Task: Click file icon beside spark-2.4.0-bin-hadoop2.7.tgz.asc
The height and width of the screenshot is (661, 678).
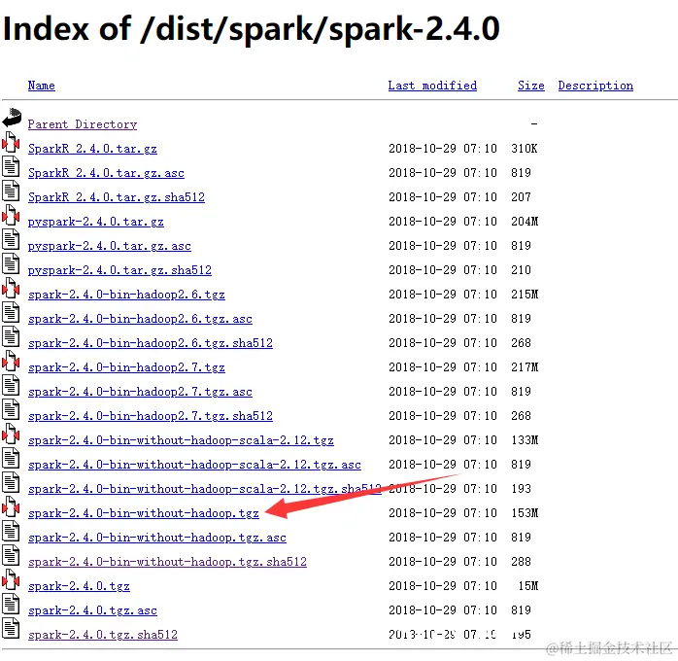Action: [11, 384]
